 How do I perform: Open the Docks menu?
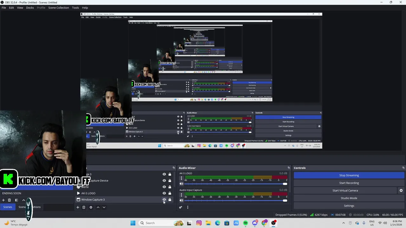(x=30, y=8)
